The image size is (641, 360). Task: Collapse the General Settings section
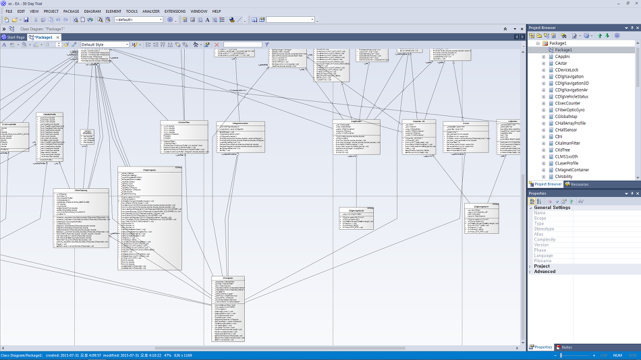530,208
